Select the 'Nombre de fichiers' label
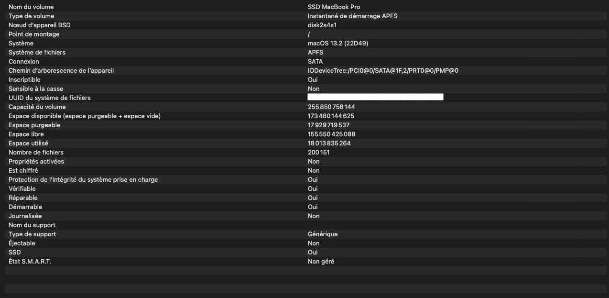The image size is (609, 298). 36,153
